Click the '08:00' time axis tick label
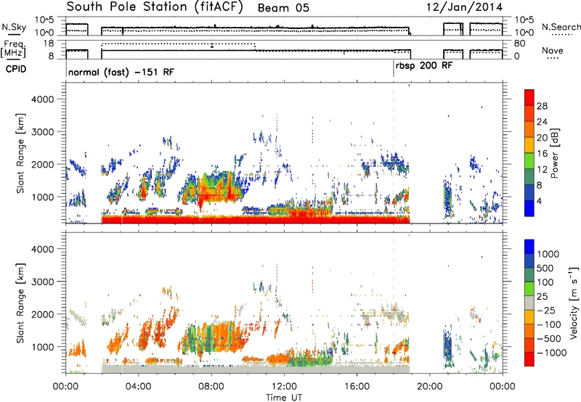Viewport: 581px width, 402px height. 211,387
